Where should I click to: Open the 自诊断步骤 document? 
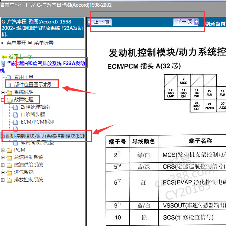[x=33, y=115]
